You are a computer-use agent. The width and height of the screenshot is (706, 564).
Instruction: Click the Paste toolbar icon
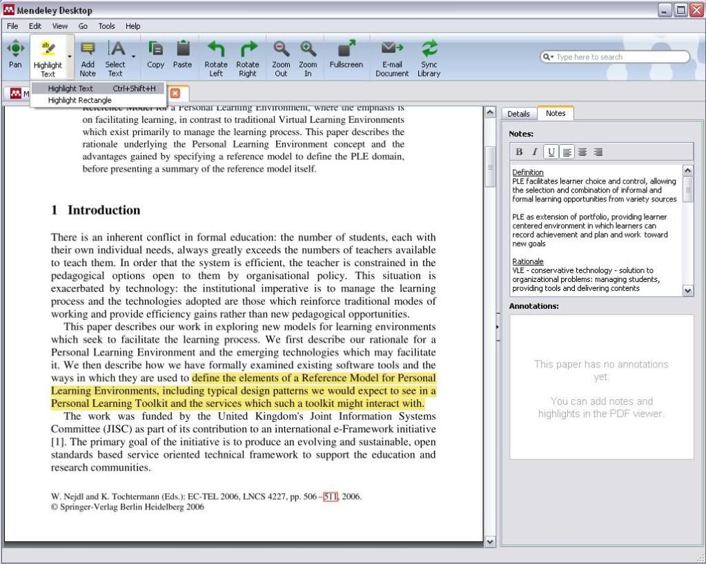click(x=182, y=54)
